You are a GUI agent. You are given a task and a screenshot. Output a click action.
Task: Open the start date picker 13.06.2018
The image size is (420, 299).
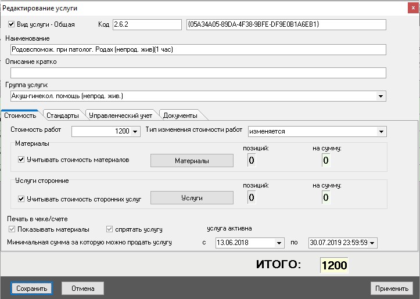click(279, 243)
